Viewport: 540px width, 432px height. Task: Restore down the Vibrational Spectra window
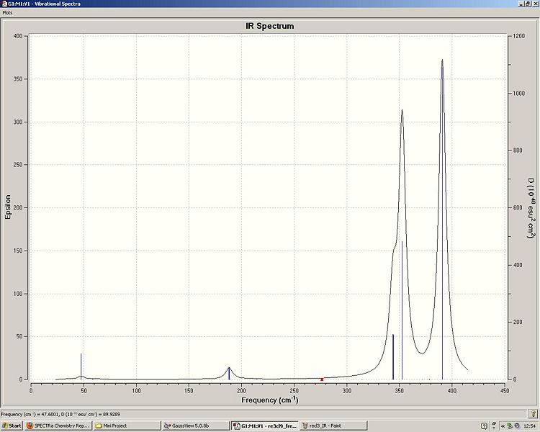[x=528, y=4]
